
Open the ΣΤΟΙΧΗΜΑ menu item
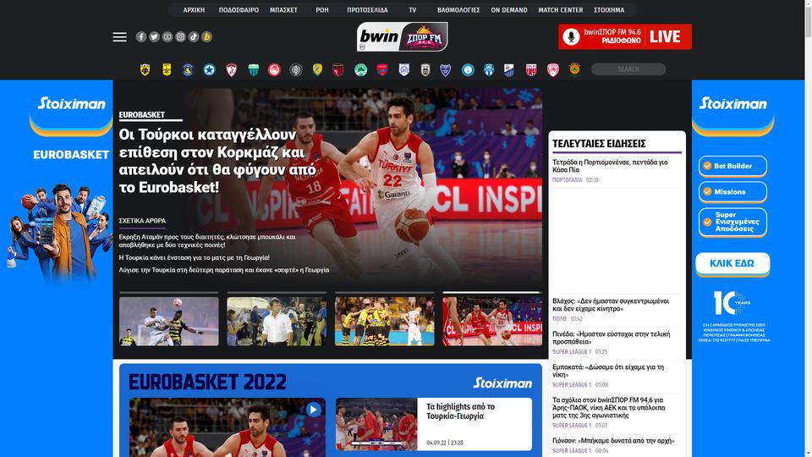pyautogui.click(x=609, y=10)
